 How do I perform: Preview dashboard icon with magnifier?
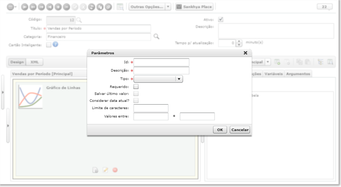[x=330, y=62]
